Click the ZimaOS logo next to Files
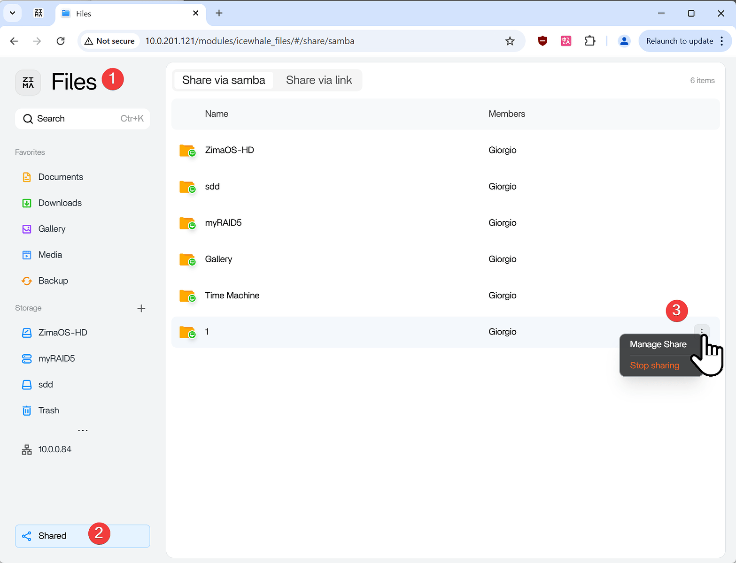The width and height of the screenshot is (736, 563). (x=28, y=83)
